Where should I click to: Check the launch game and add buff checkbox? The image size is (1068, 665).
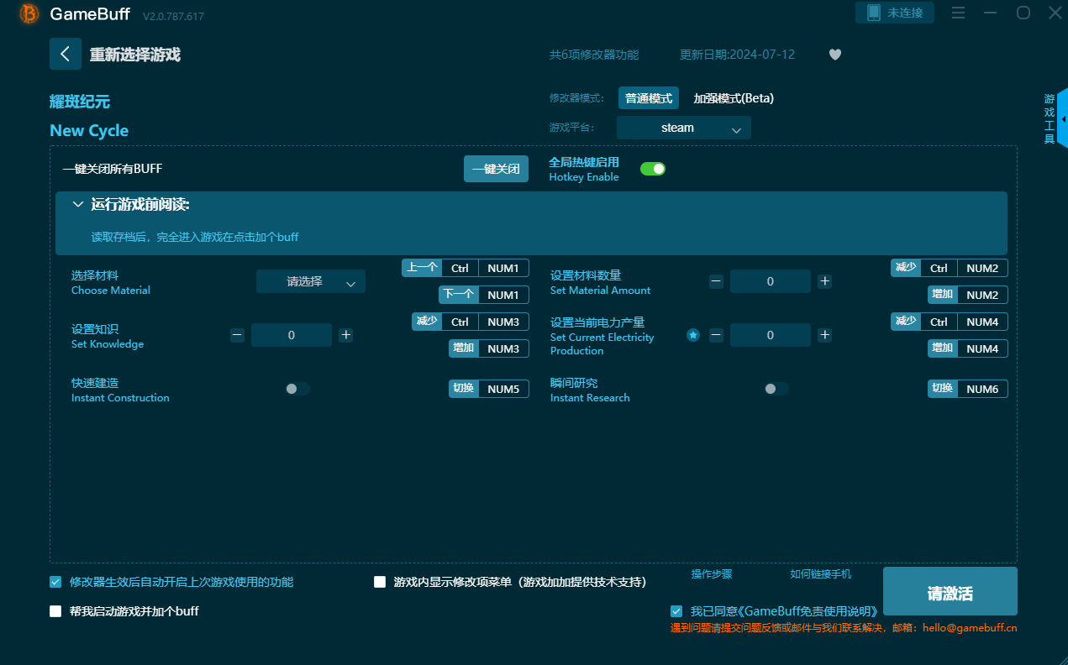[x=55, y=611]
